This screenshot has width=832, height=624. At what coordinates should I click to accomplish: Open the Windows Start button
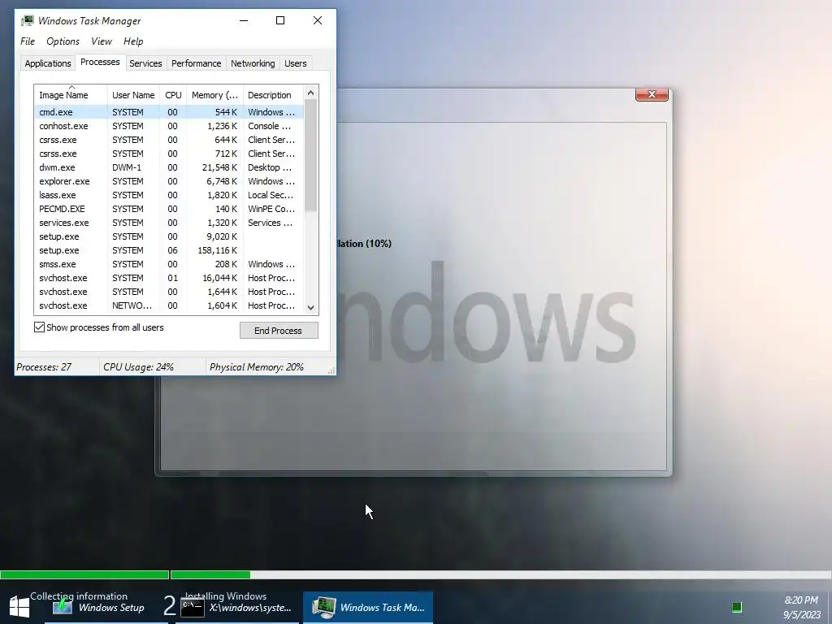(19, 607)
